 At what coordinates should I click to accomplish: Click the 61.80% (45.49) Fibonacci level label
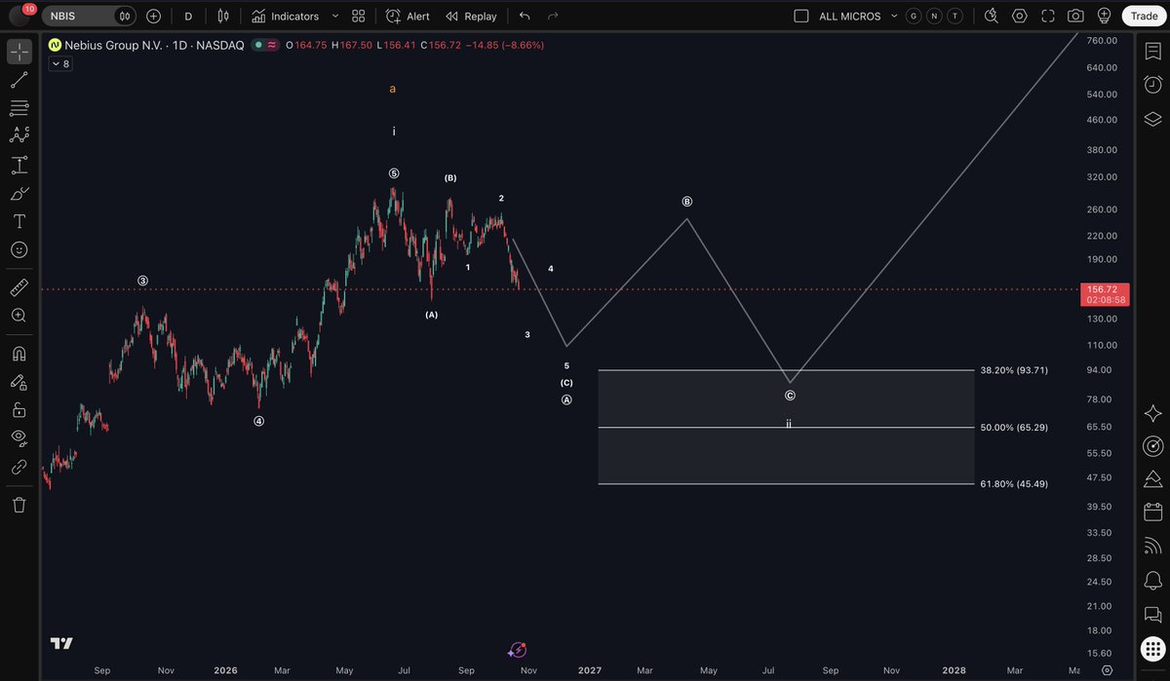coord(1014,483)
